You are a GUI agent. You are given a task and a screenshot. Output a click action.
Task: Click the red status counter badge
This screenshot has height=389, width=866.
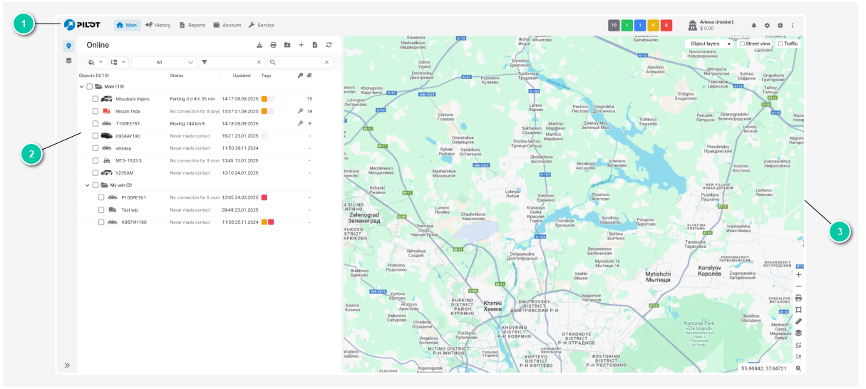(x=666, y=26)
